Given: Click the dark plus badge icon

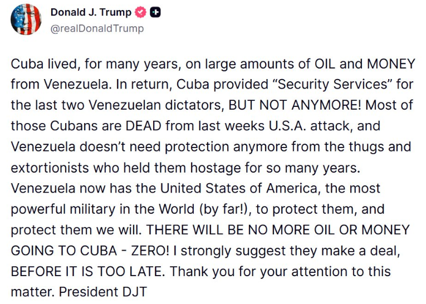Looking at the screenshot, I should tap(156, 13).
